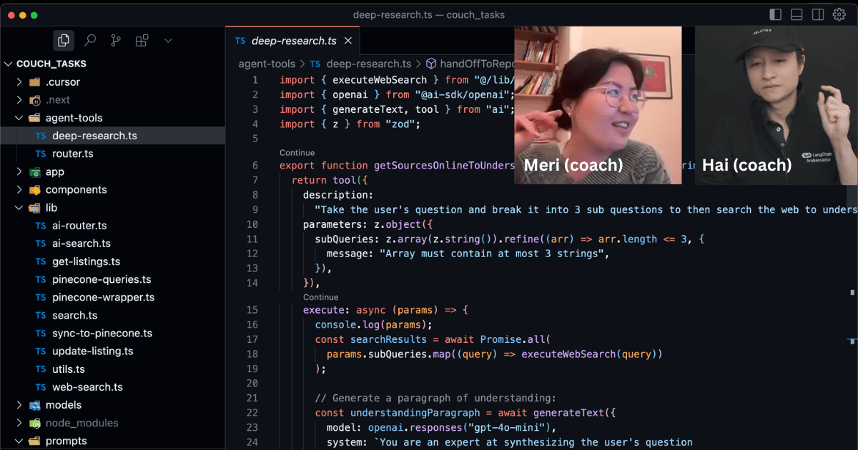Open the additional views chevron in activity bar
Image resolution: width=858 pixels, height=450 pixels.
(x=167, y=41)
